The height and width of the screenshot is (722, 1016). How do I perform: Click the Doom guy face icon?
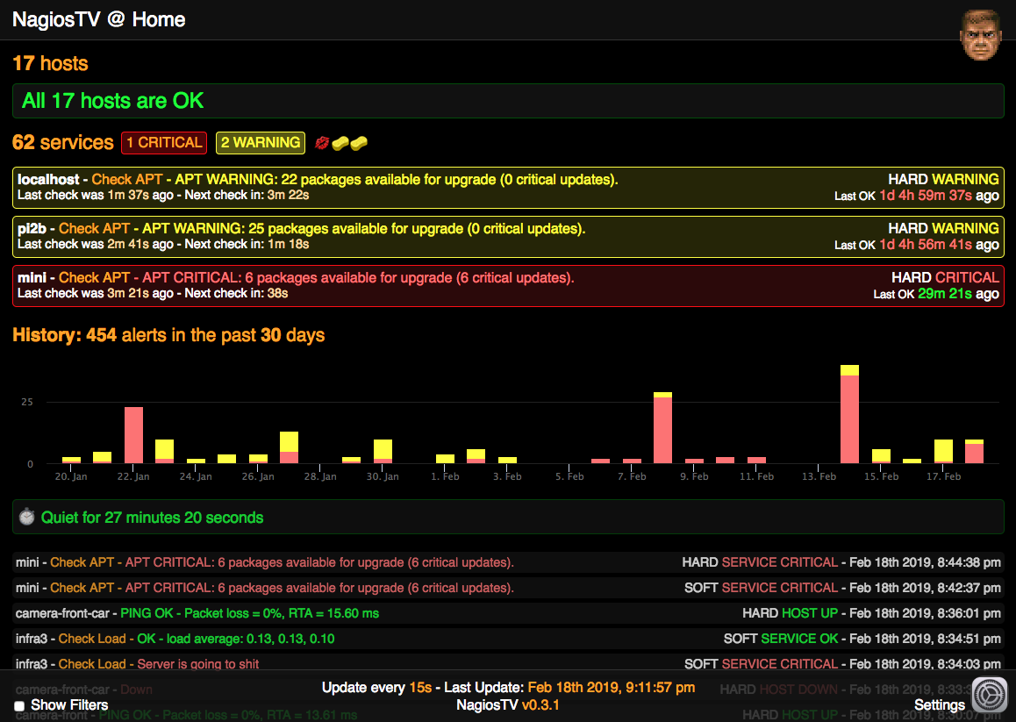[x=981, y=35]
